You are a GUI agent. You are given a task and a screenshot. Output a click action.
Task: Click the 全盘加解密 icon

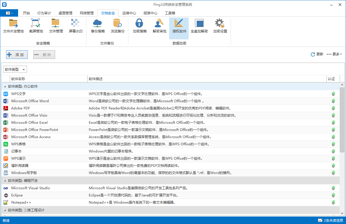199,26
